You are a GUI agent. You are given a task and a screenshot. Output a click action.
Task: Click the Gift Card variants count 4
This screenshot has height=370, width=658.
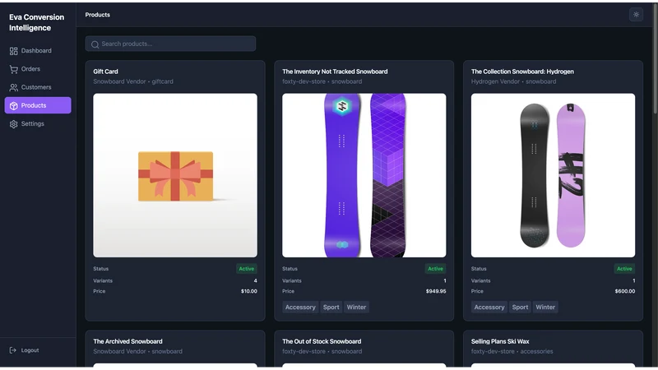(255, 281)
